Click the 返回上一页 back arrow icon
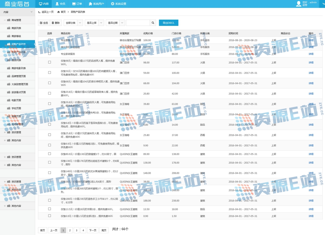Image resolution: width=325 pixels, height=235 pixels. [39, 12]
